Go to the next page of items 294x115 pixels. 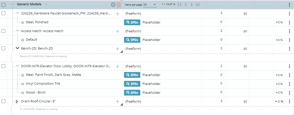[192, 5]
